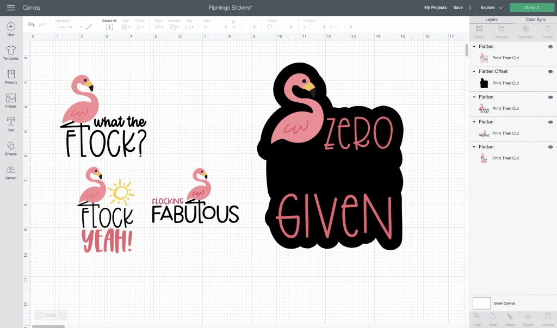Open My Projects
The width and height of the screenshot is (557, 328).
pyautogui.click(x=435, y=8)
